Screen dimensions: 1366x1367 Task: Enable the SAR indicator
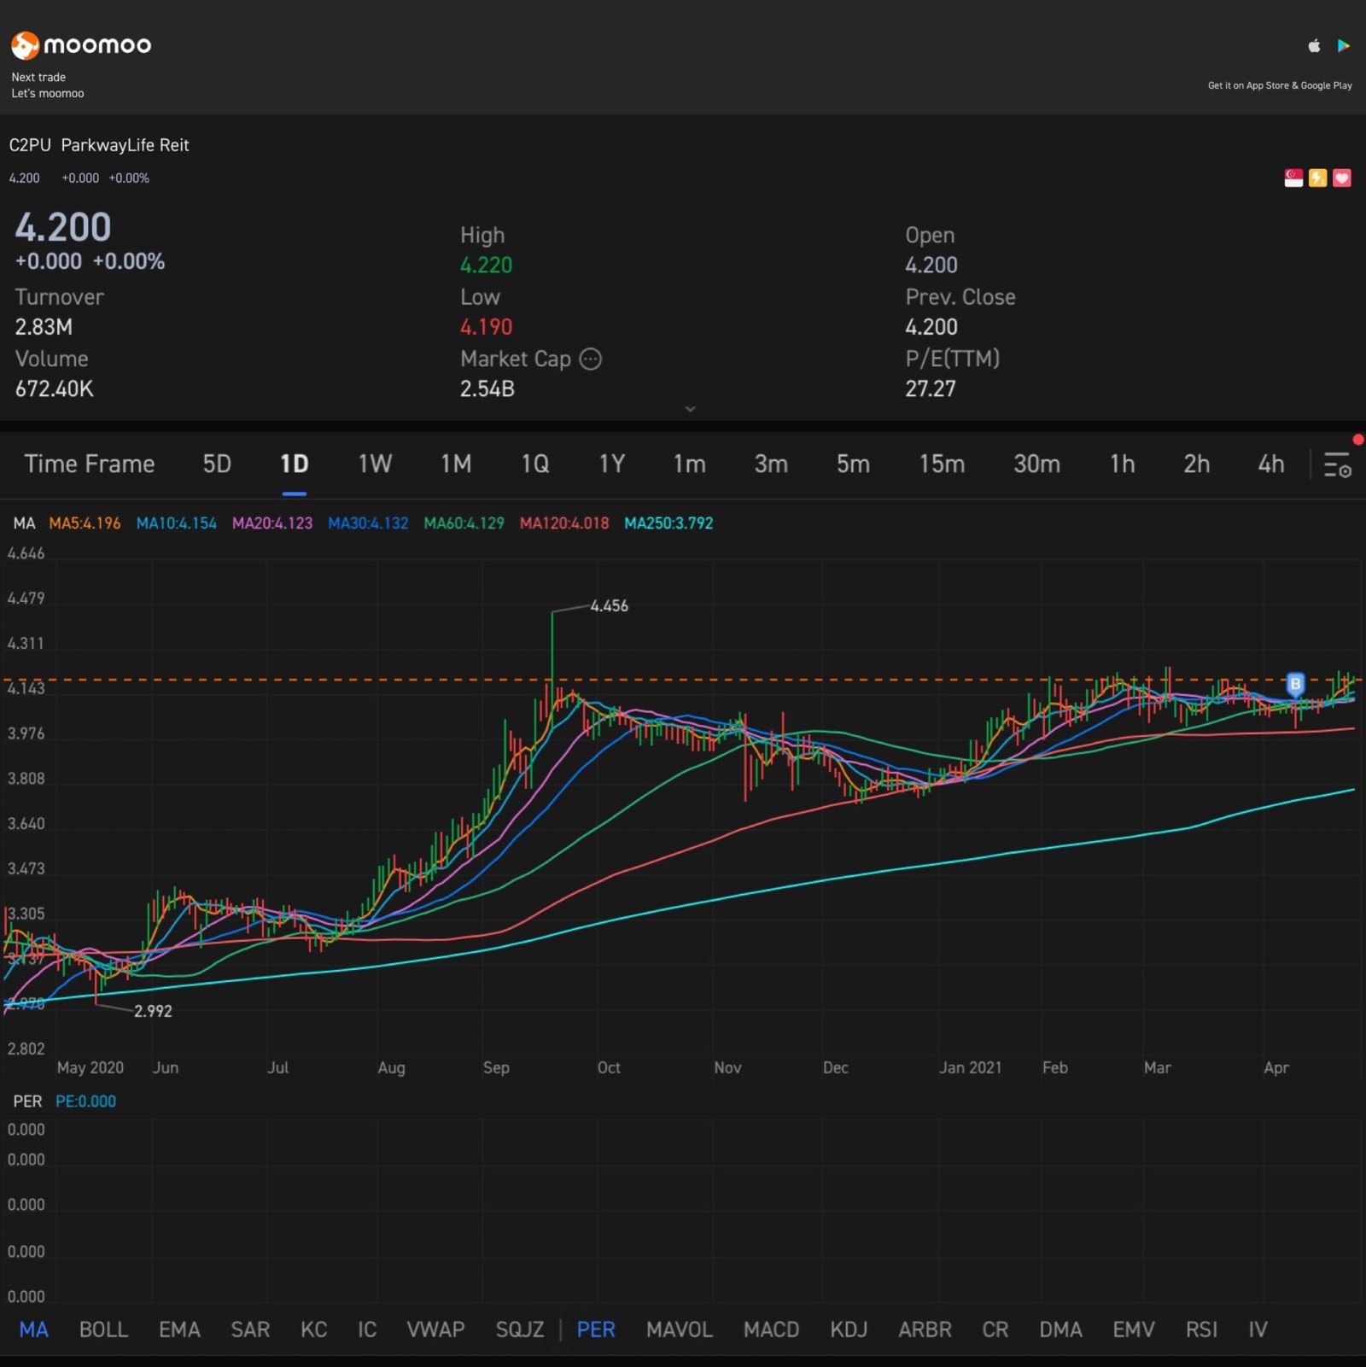[x=250, y=1329]
